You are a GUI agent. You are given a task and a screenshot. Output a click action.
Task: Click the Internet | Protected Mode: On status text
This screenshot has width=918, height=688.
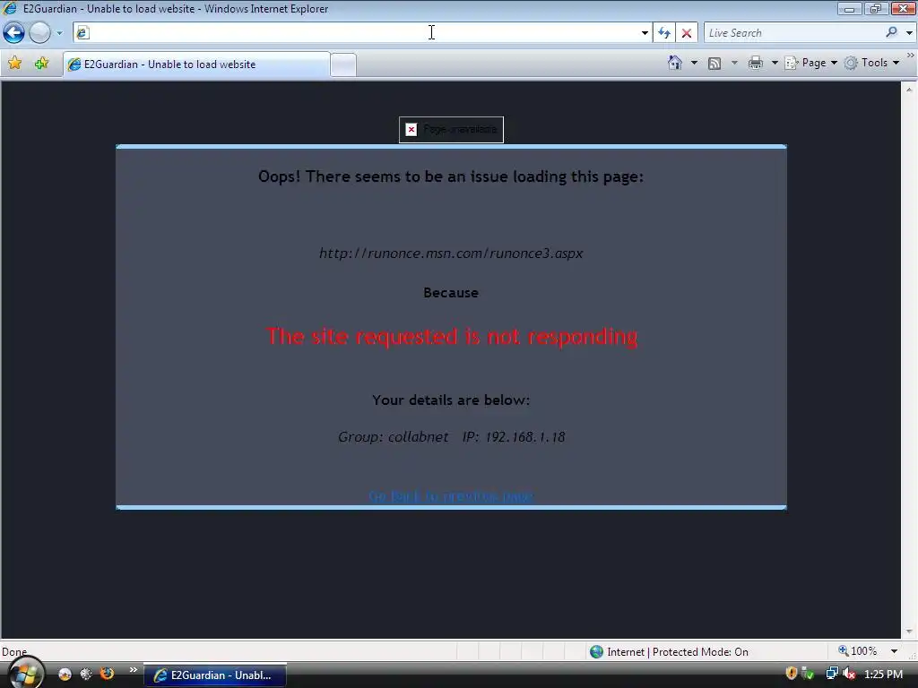678,652
